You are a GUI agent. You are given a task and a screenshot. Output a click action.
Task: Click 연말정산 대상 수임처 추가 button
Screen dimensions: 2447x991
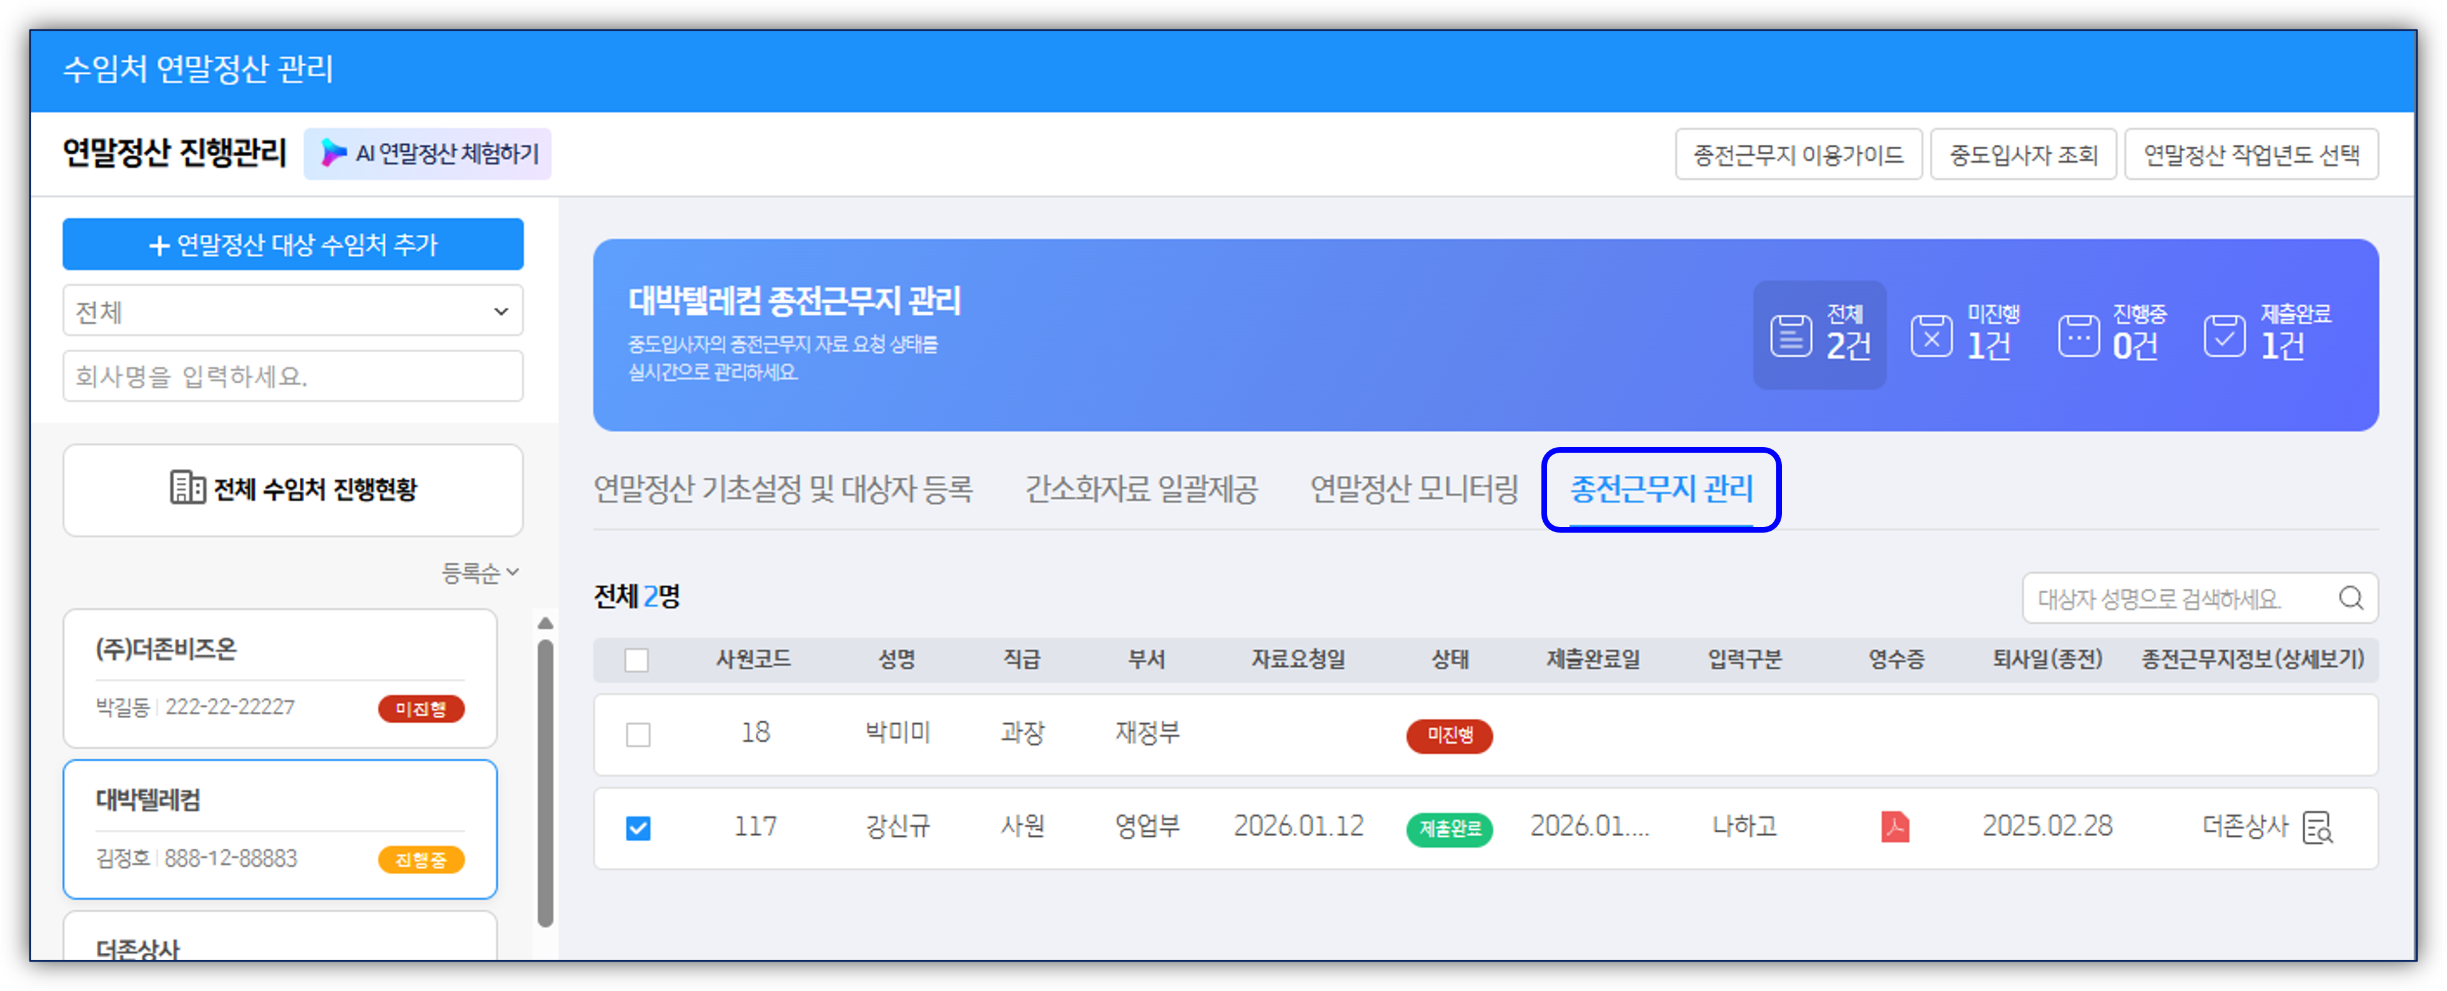pos(292,244)
